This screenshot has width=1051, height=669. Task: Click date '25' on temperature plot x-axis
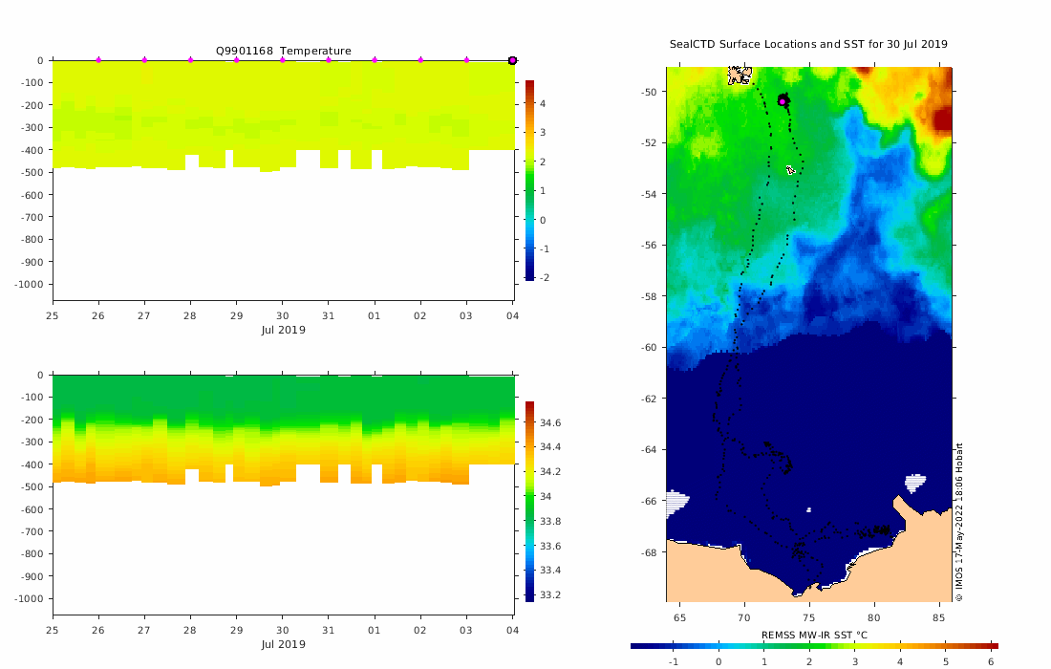53,315
